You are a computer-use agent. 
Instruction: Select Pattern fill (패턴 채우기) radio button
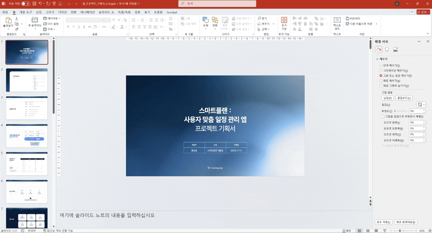(381, 81)
